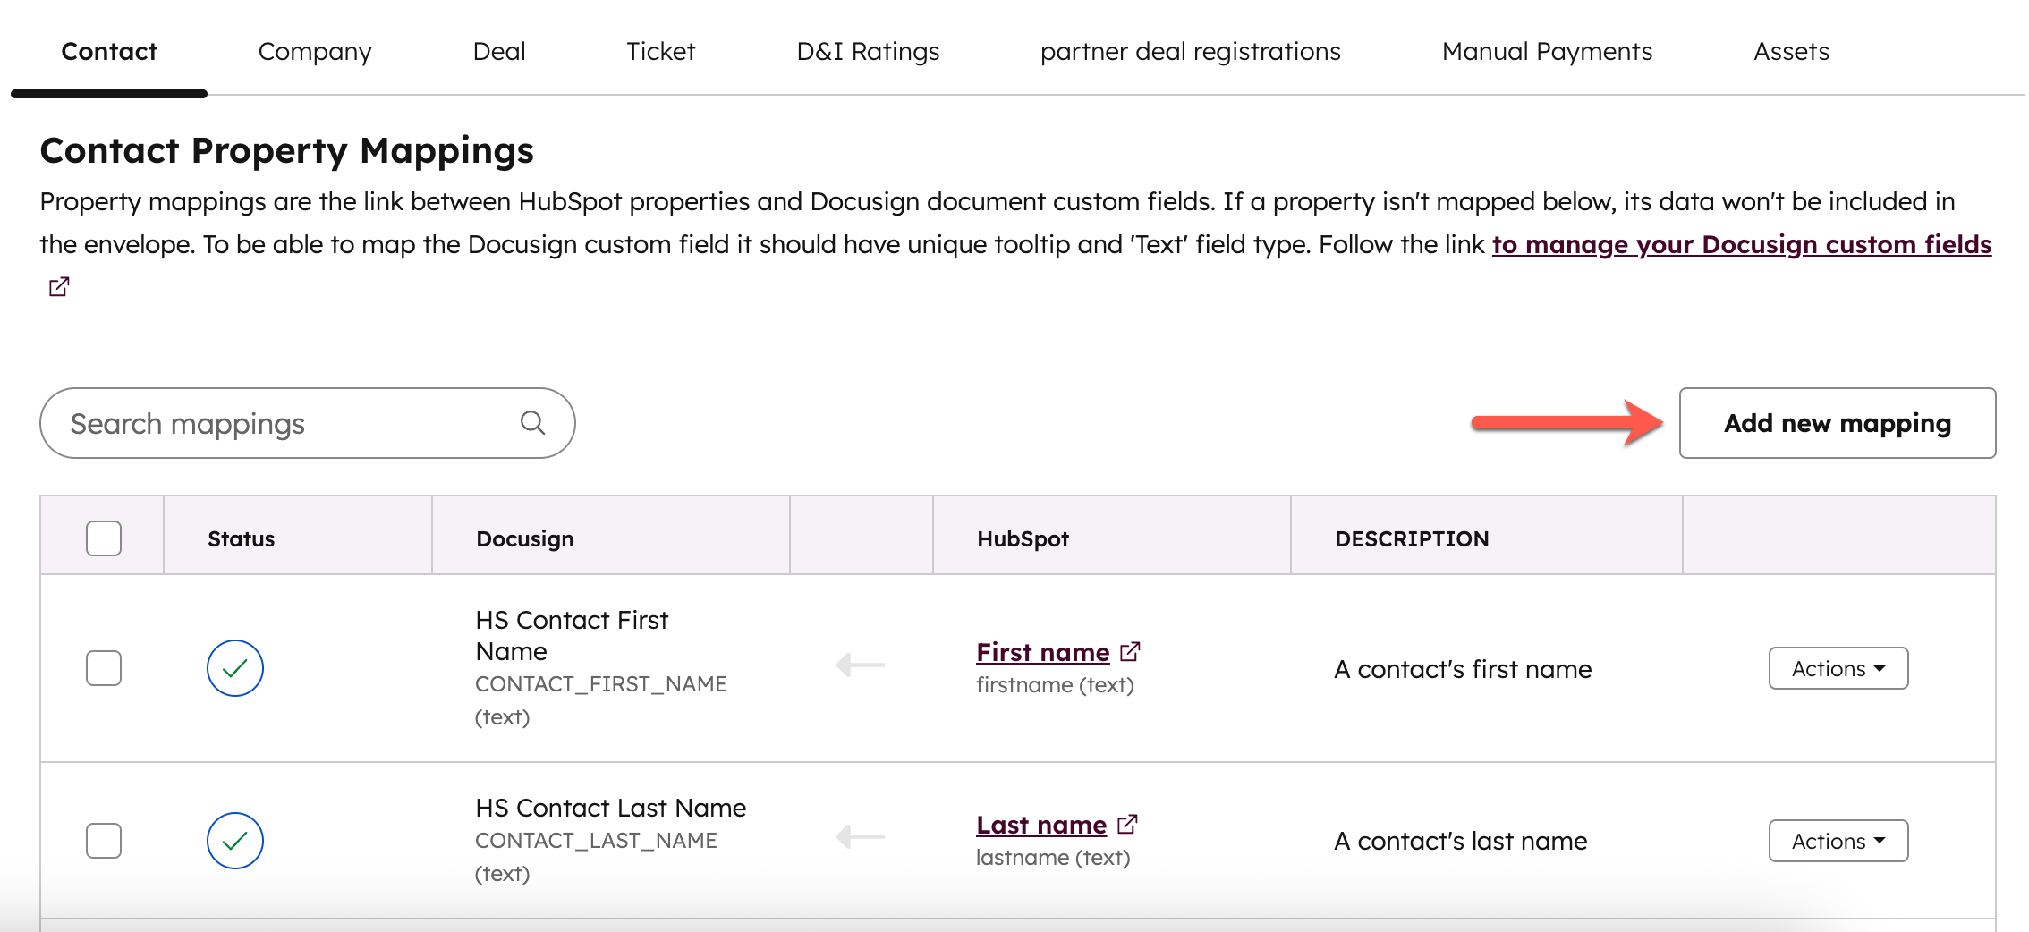Toggle the select-all checkbox in the table header

point(102,538)
